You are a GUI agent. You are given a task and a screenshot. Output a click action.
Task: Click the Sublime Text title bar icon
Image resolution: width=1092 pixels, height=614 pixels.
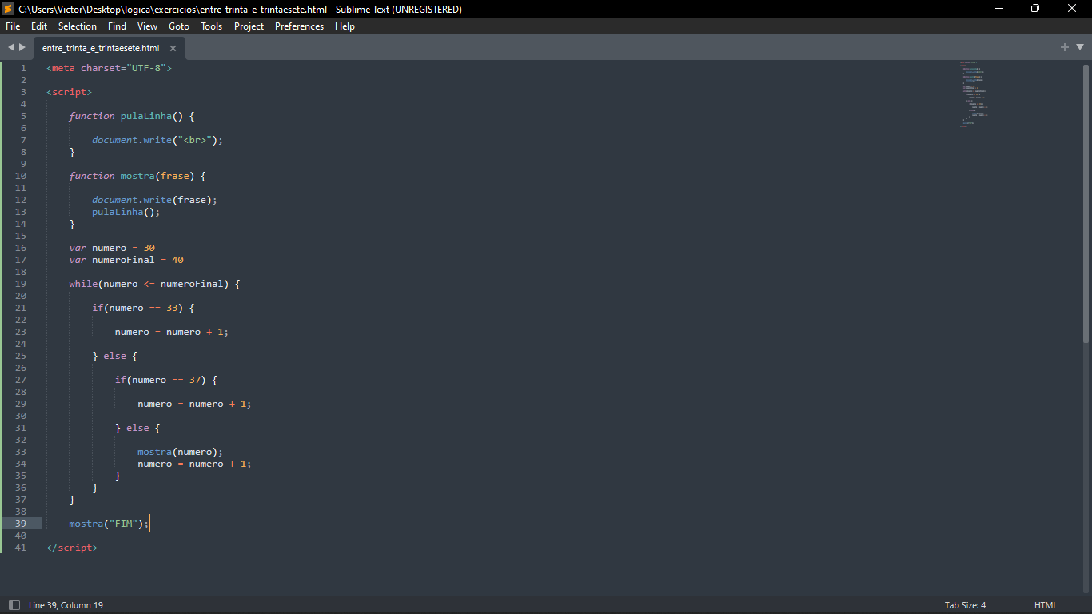8,9
